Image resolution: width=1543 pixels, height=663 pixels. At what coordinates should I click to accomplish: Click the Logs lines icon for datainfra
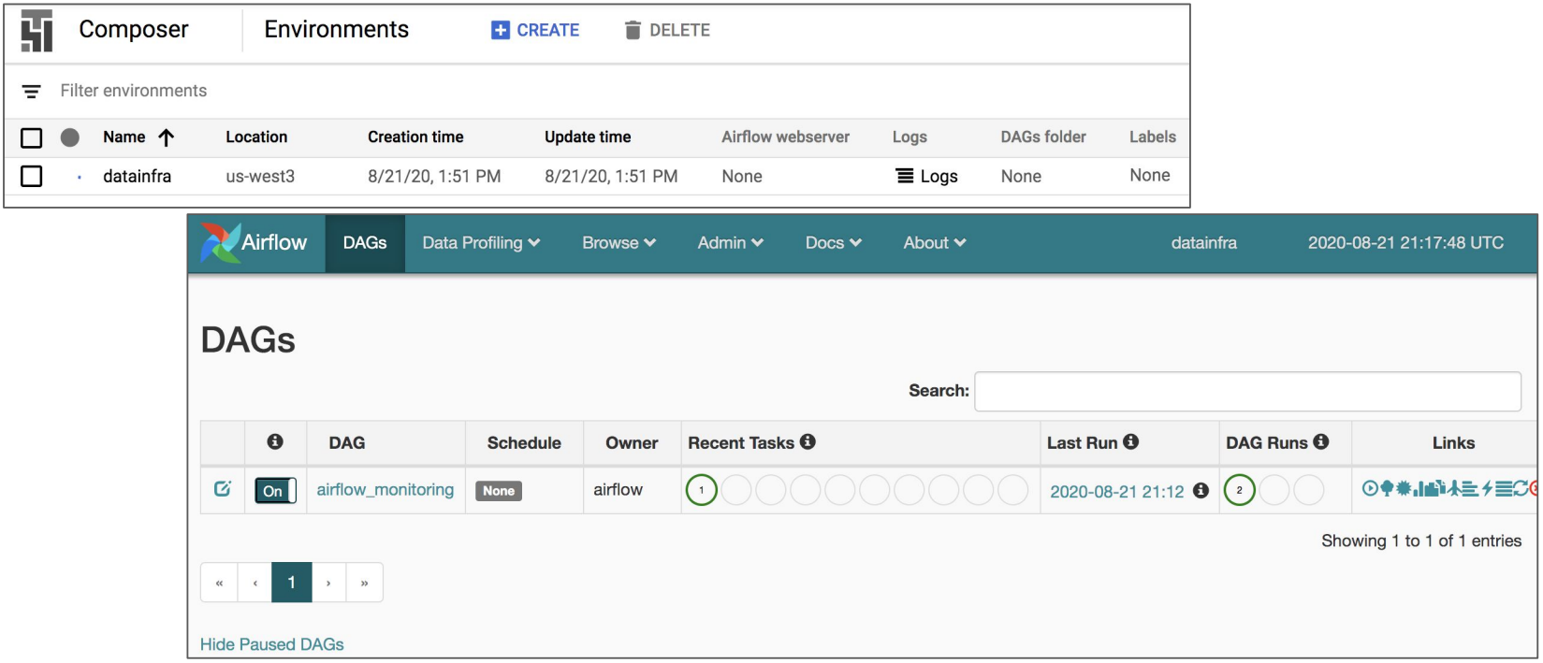[905, 176]
